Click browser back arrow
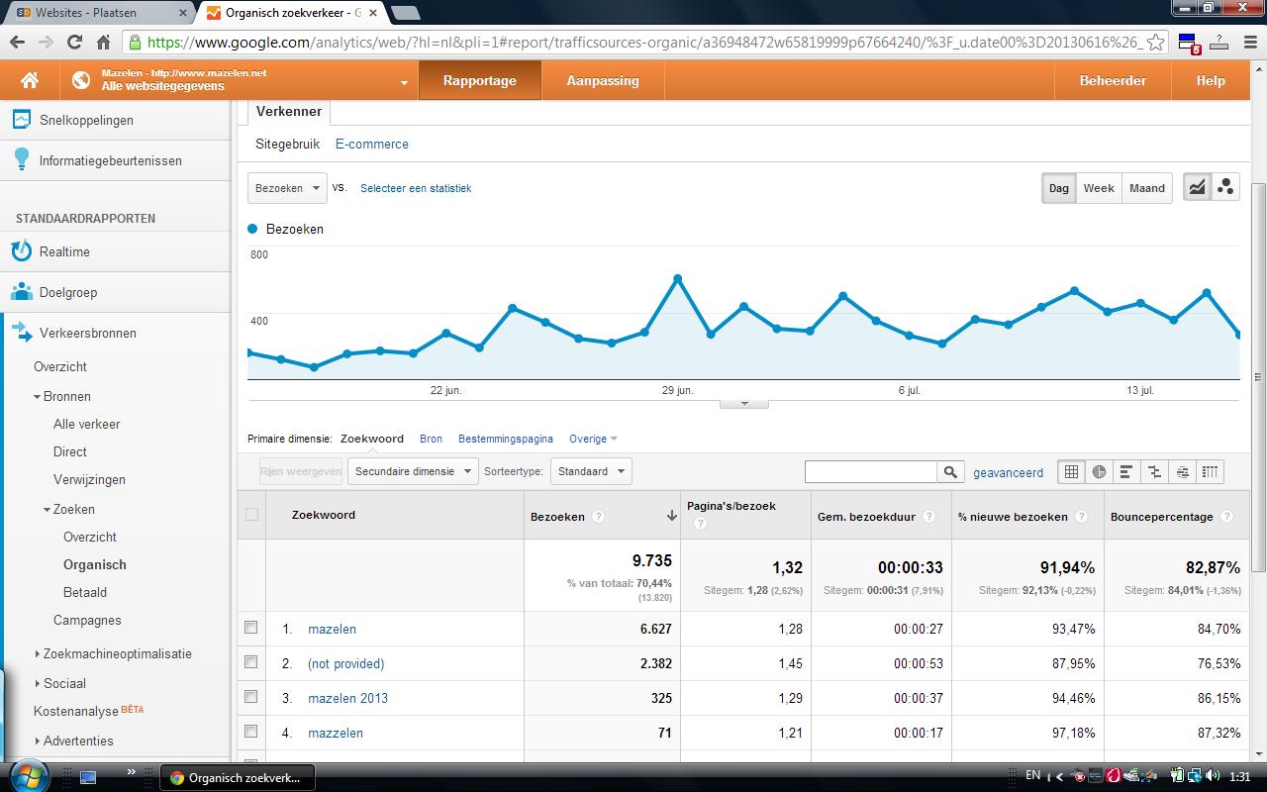 [x=18, y=42]
